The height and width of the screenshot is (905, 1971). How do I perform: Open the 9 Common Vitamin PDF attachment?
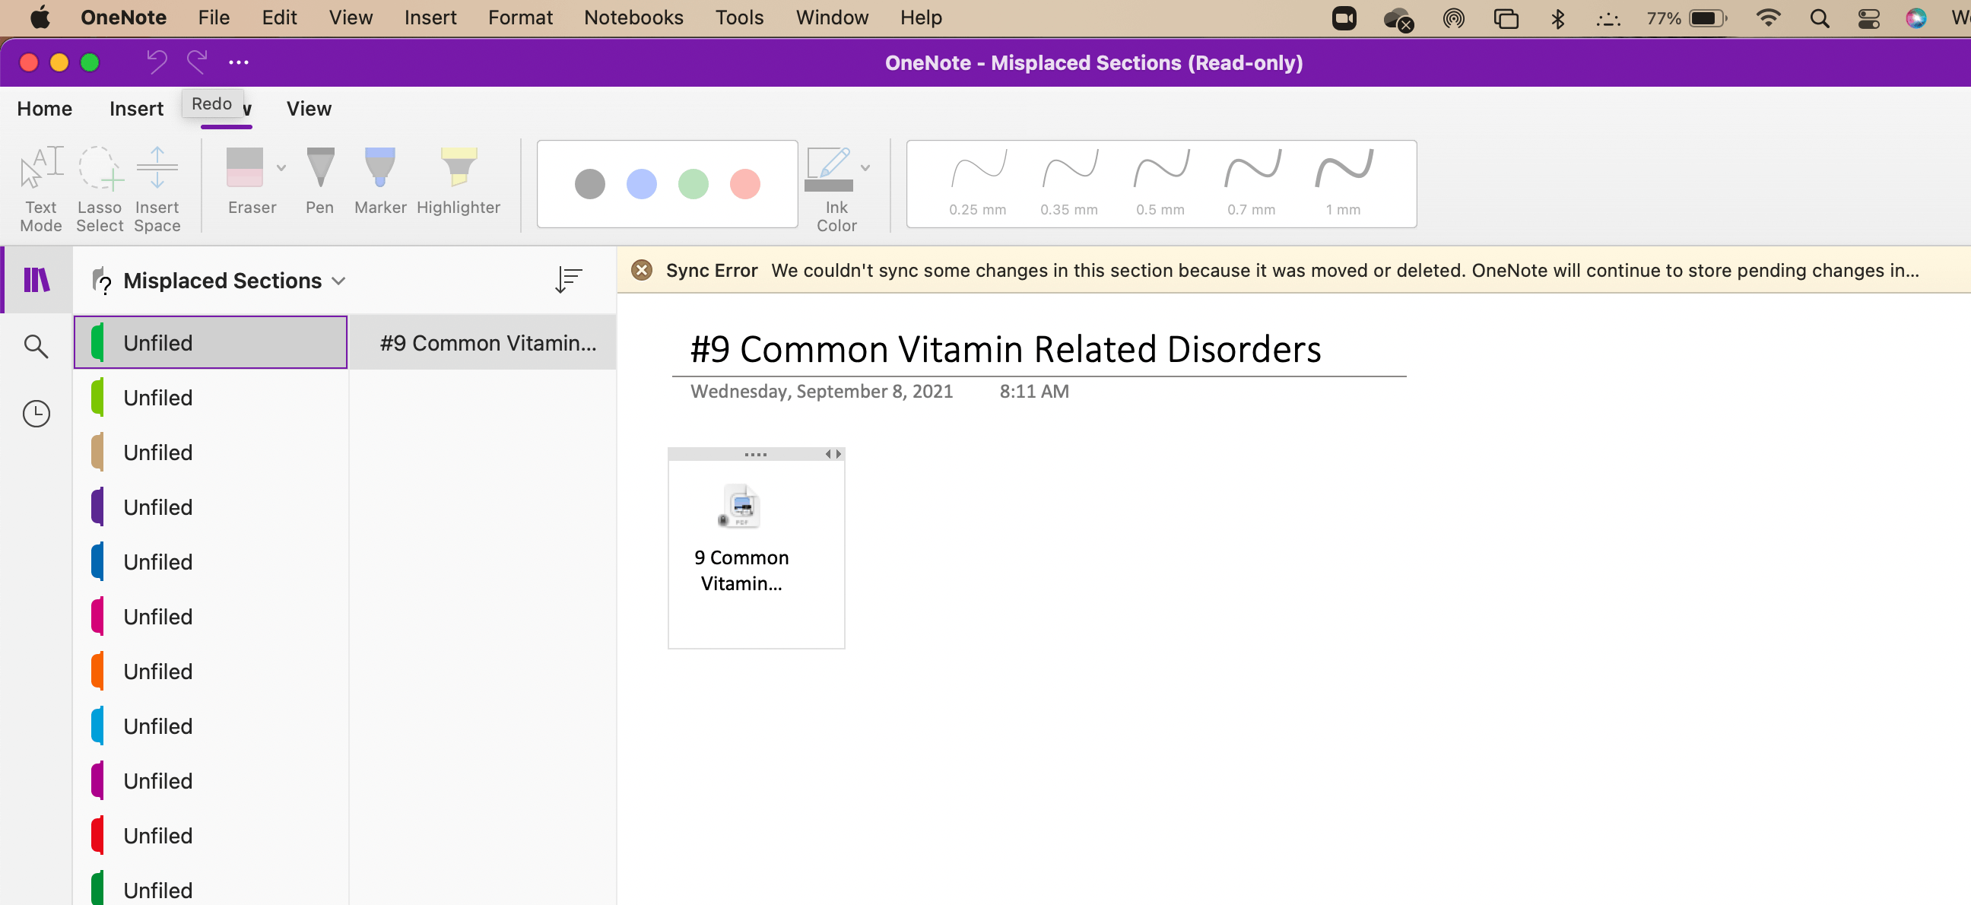tap(741, 539)
